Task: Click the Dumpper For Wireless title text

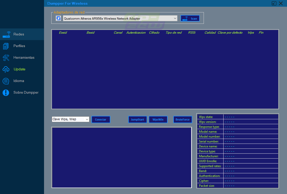Action: click(x=67, y=3)
